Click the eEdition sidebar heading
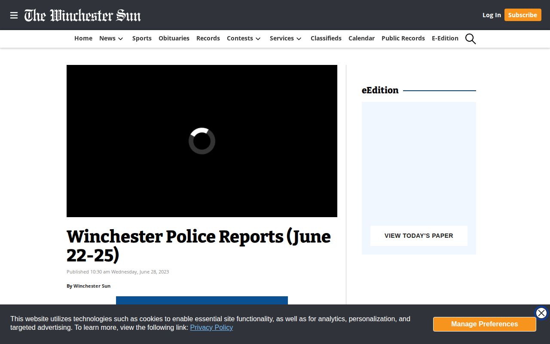The image size is (550, 344). click(x=380, y=90)
